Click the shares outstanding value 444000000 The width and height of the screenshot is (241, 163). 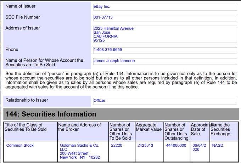point(176,145)
